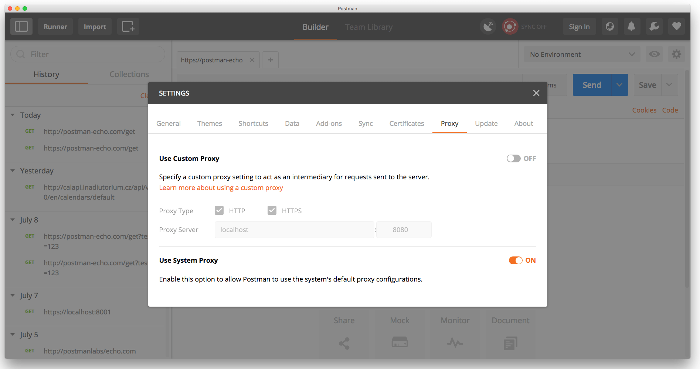Click the Filter search field
Image resolution: width=700 pixels, height=369 pixels.
point(88,54)
